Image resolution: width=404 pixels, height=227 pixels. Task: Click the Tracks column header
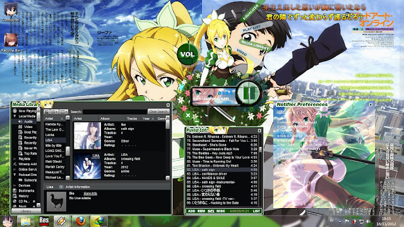click(133, 119)
